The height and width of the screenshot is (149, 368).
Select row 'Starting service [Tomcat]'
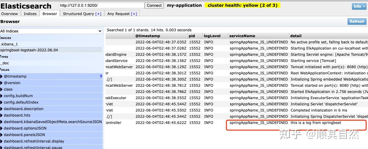click(x=237, y=60)
